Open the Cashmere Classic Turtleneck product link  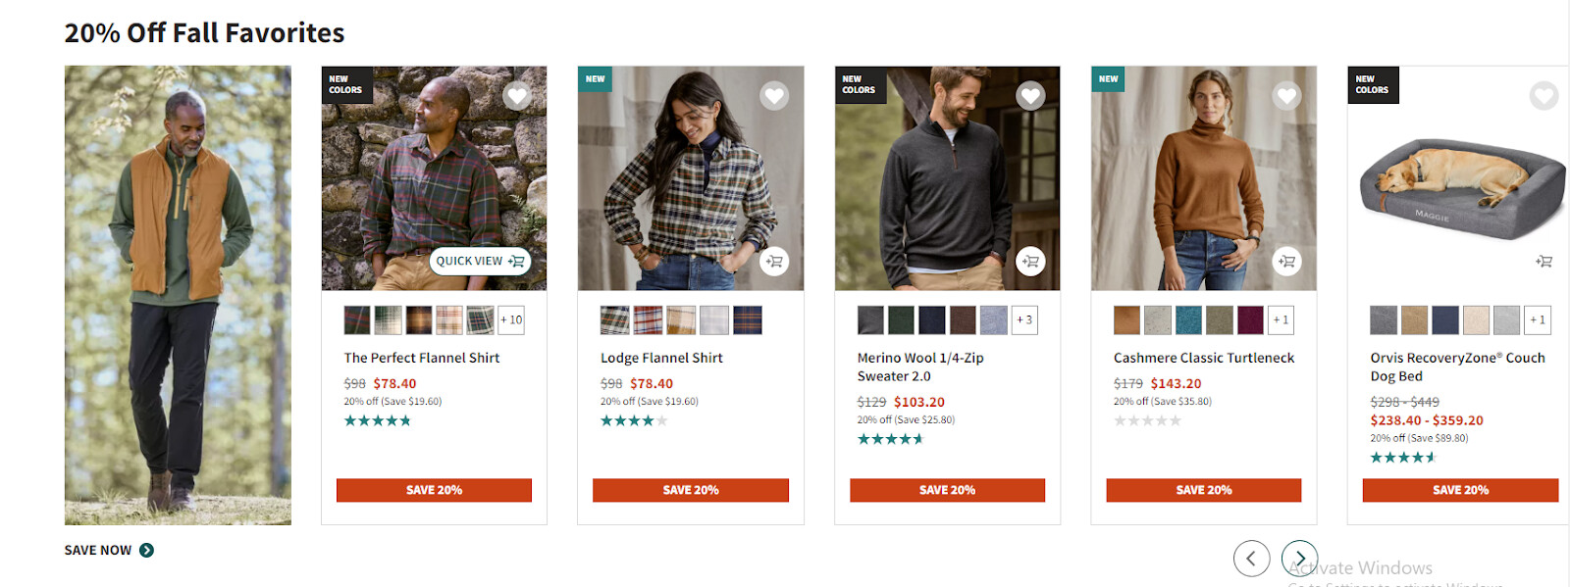point(1203,359)
